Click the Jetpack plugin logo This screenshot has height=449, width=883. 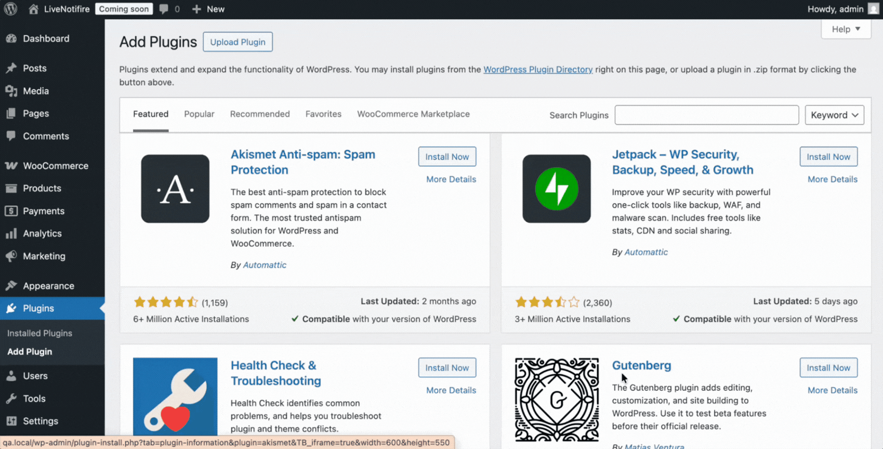557,189
